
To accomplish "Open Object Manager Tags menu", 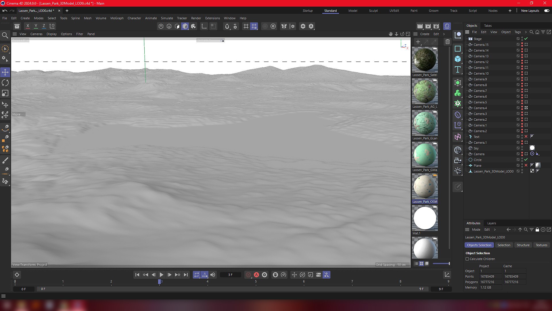I will click(x=517, y=32).
